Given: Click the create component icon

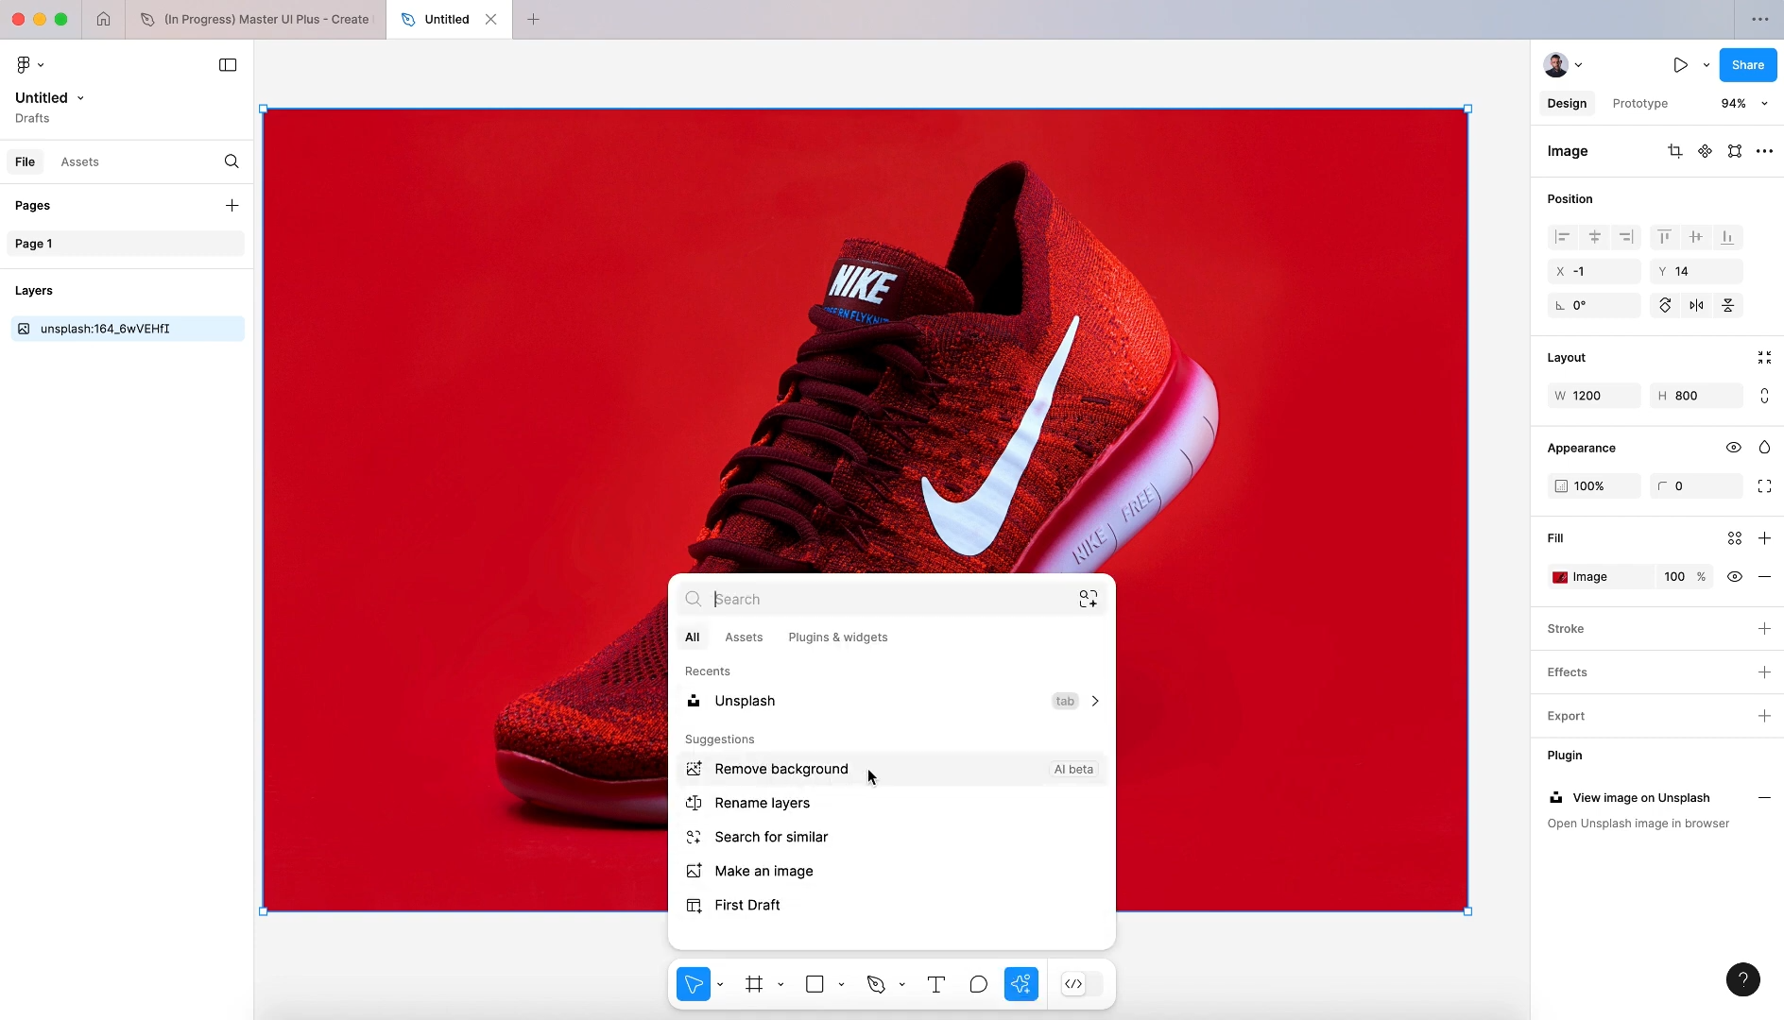Looking at the screenshot, I should [x=1705, y=151].
